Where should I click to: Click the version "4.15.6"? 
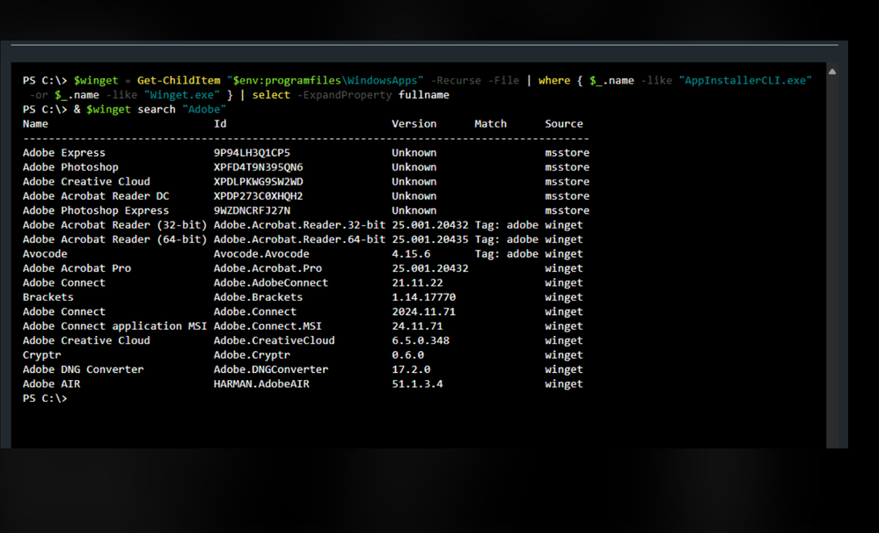click(411, 254)
